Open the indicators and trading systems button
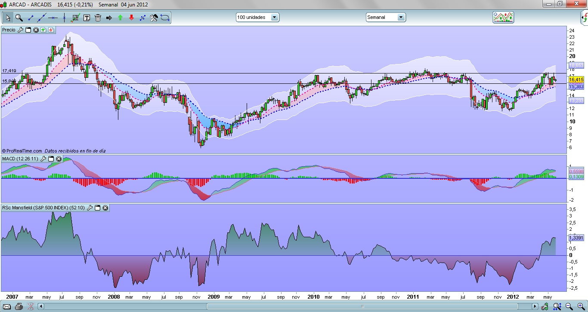588x312 pixels. 503,17
